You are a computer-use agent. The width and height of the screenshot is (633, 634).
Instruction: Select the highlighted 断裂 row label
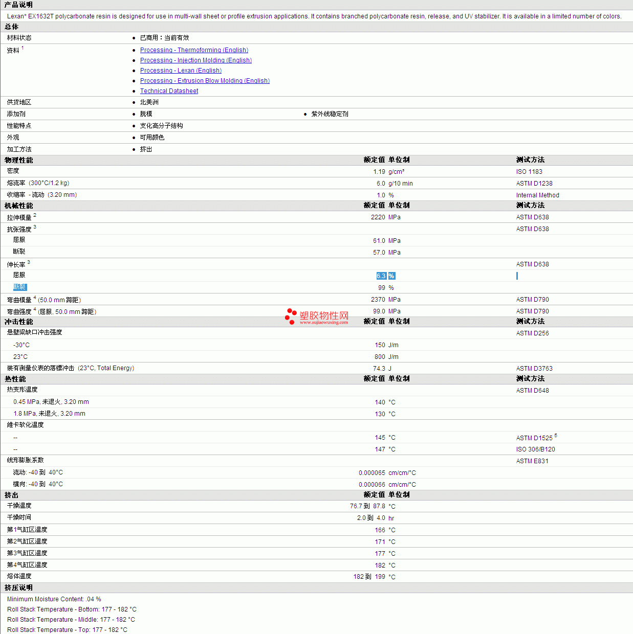(x=19, y=287)
